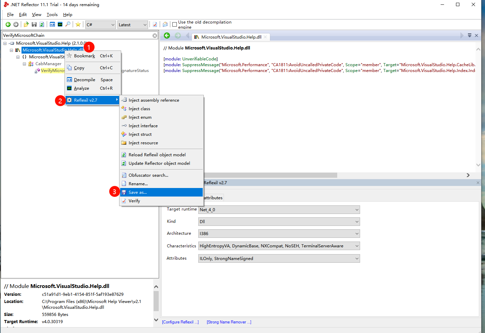Choose Bookmark in the context menu
This screenshot has height=333, width=485.
point(93,56)
